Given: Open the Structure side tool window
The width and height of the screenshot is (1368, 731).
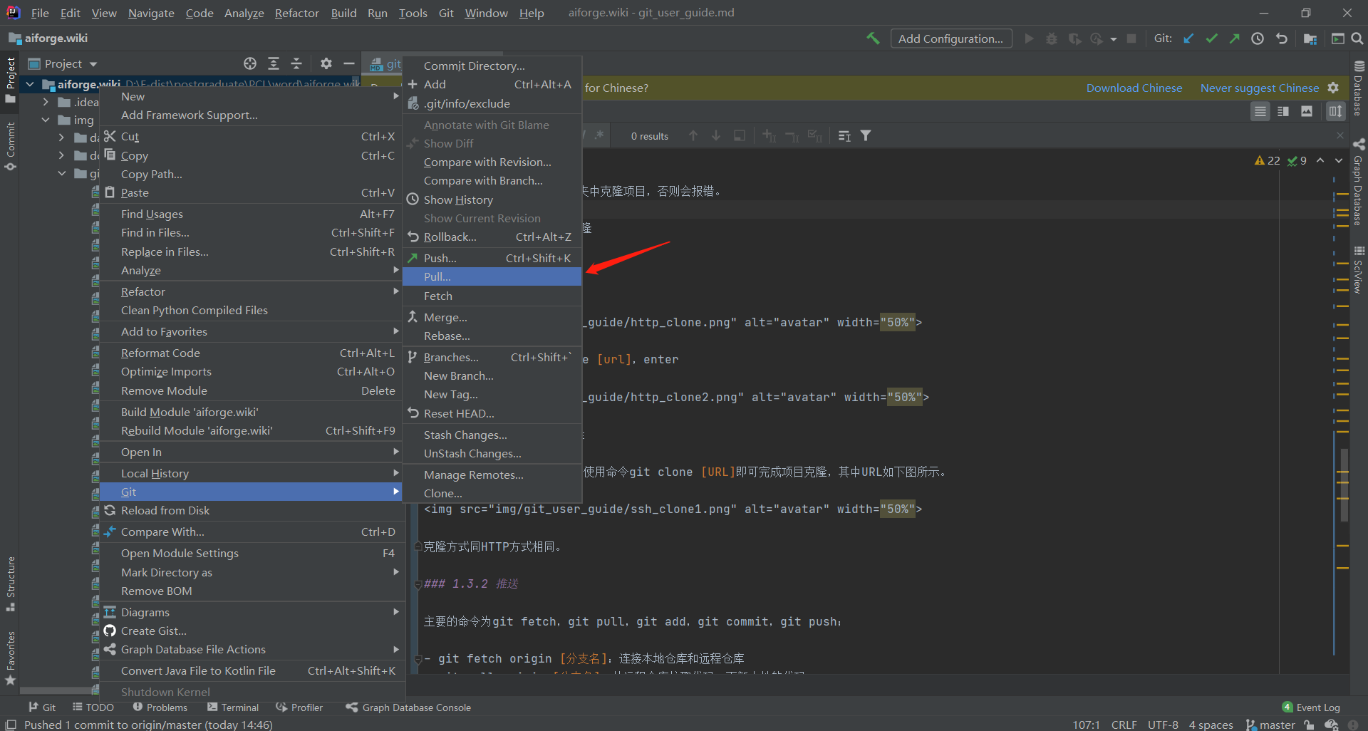Looking at the screenshot, I should tap(10, 584).
